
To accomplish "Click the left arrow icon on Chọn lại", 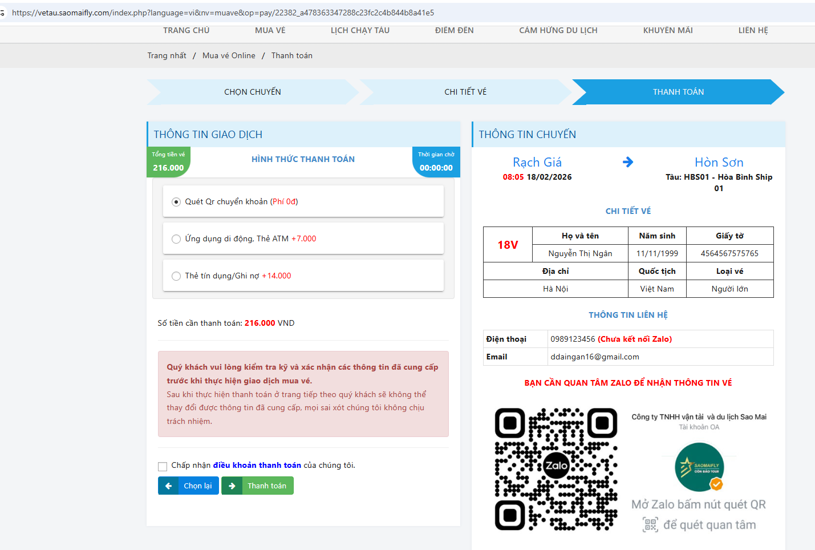I will click(168, 486).
